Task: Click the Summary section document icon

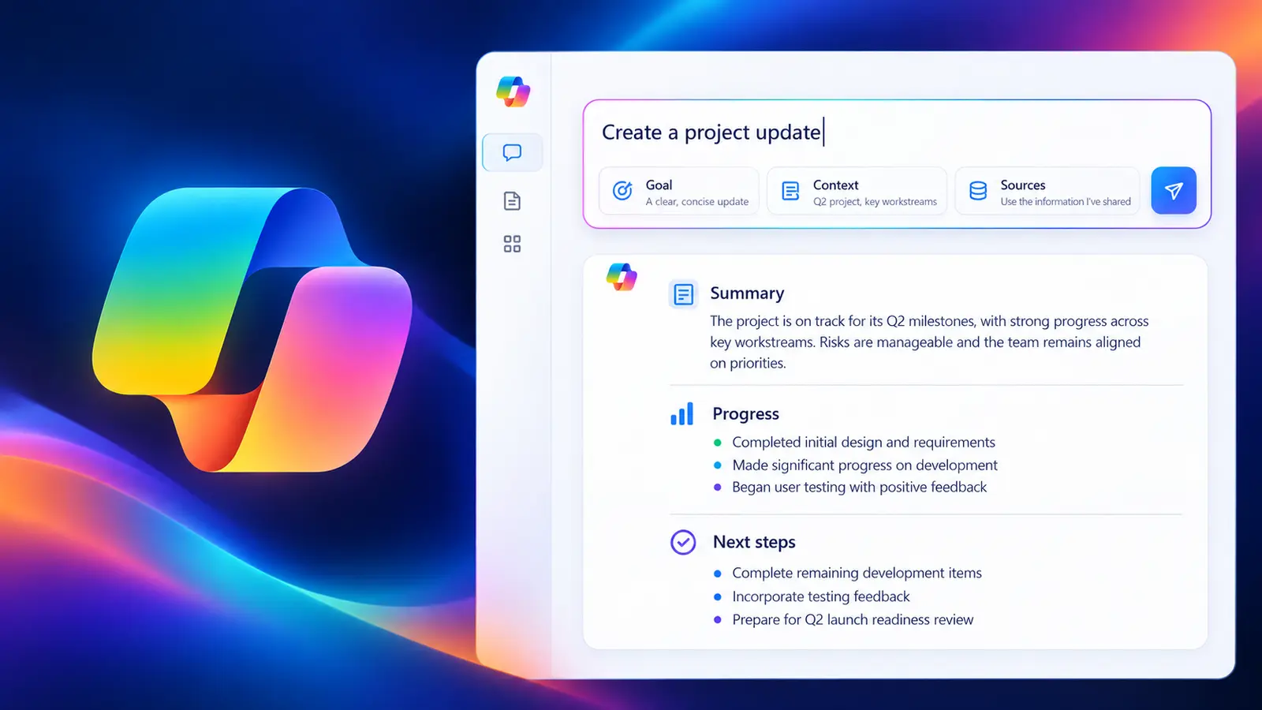Action: pyautogui.click(x=683, y=294)
